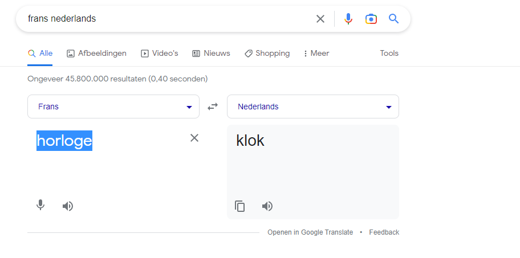Switch to the Afbeeldingen tab
520x258 pixels.
(x=96, y=54)
